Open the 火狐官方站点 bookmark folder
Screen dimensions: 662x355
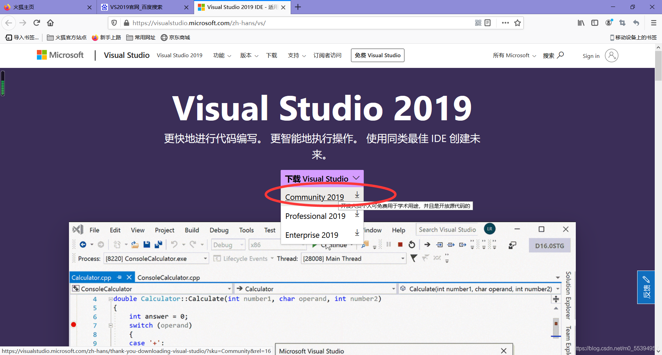tap(67, 38)
